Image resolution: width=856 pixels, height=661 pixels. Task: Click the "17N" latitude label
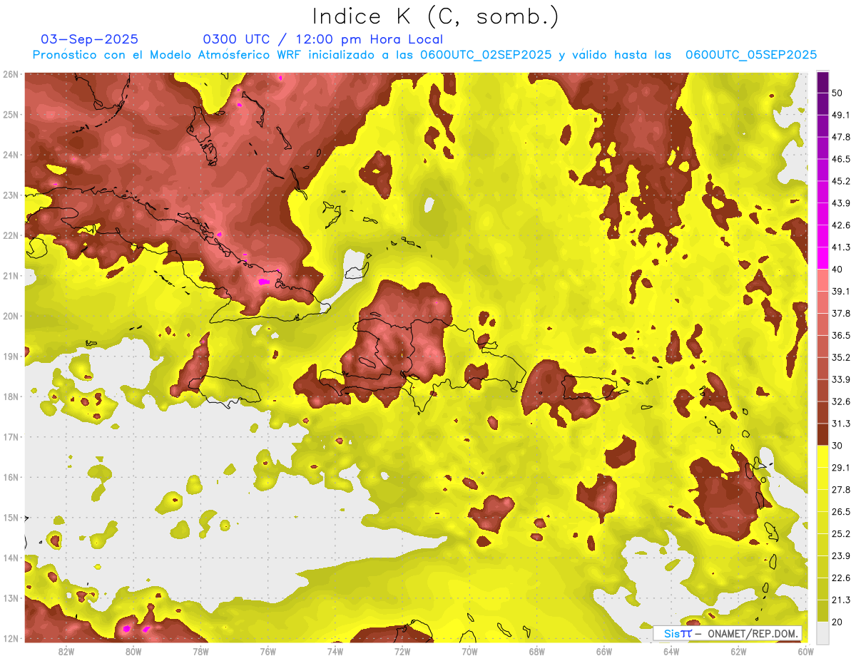tap(11, 437)
